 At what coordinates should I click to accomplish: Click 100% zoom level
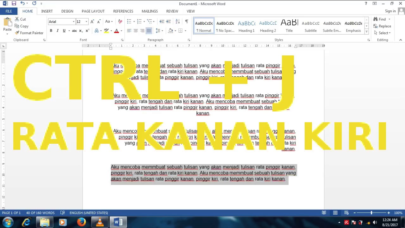(398, 213)
